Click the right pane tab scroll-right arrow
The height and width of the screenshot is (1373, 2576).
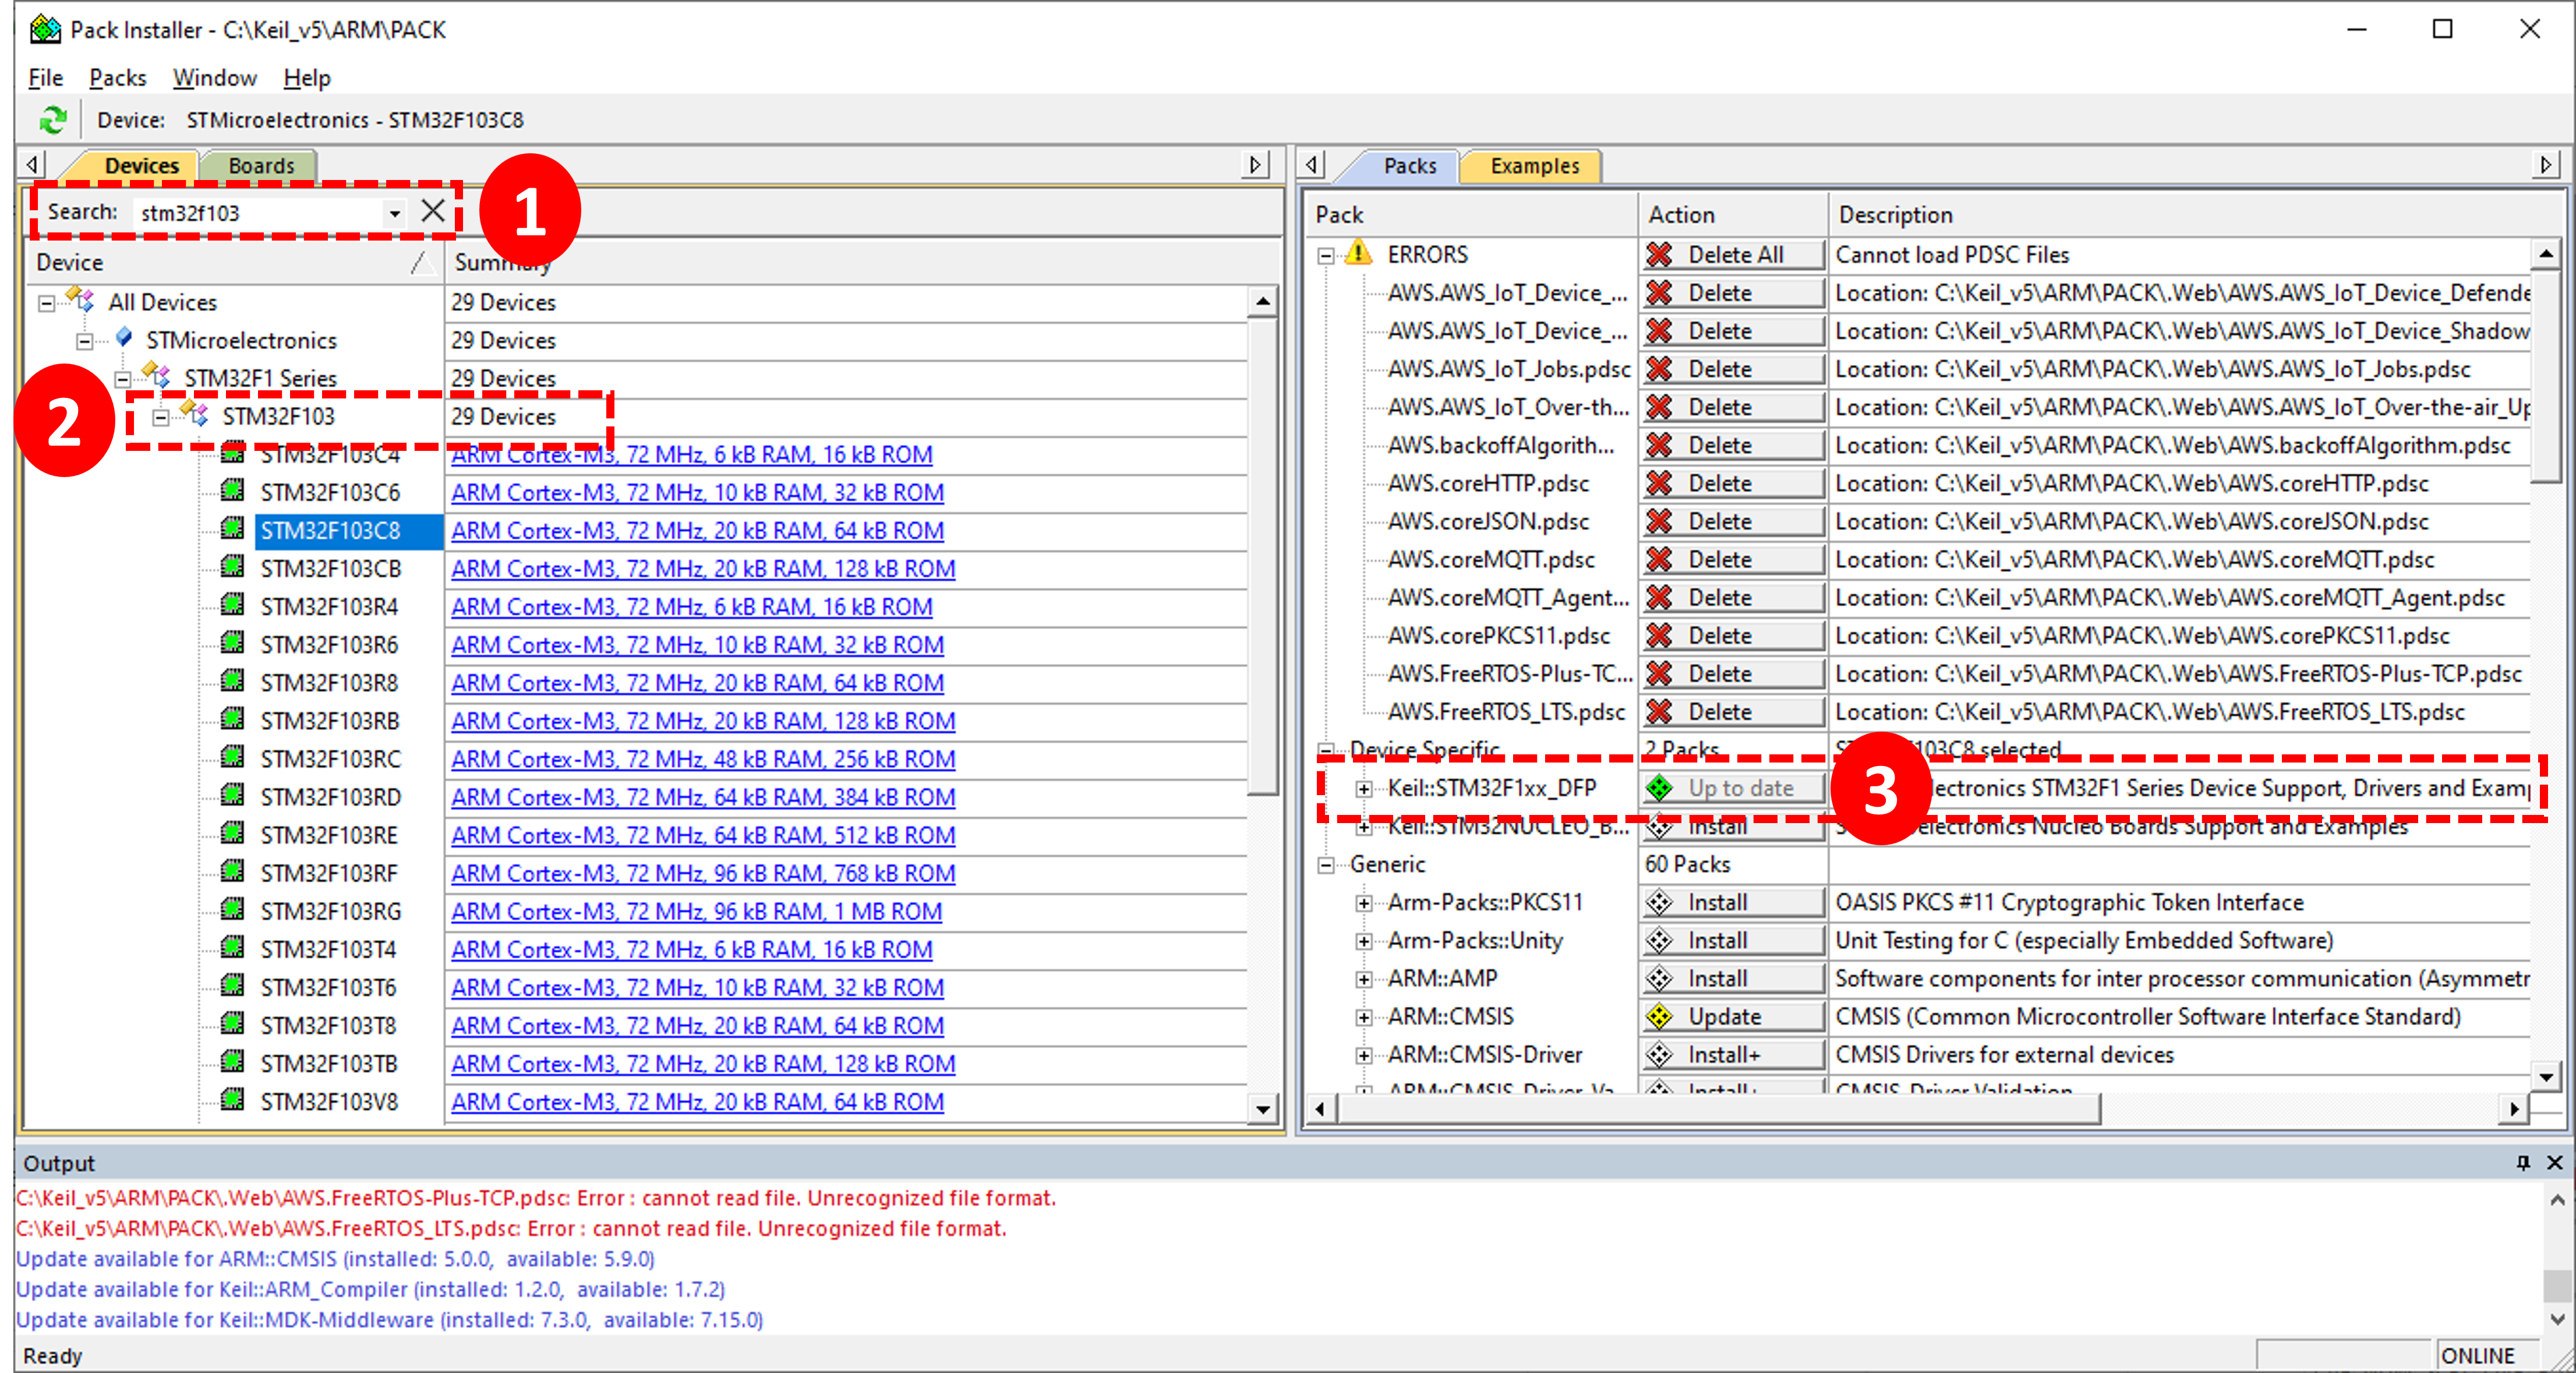click(2546, 164)
